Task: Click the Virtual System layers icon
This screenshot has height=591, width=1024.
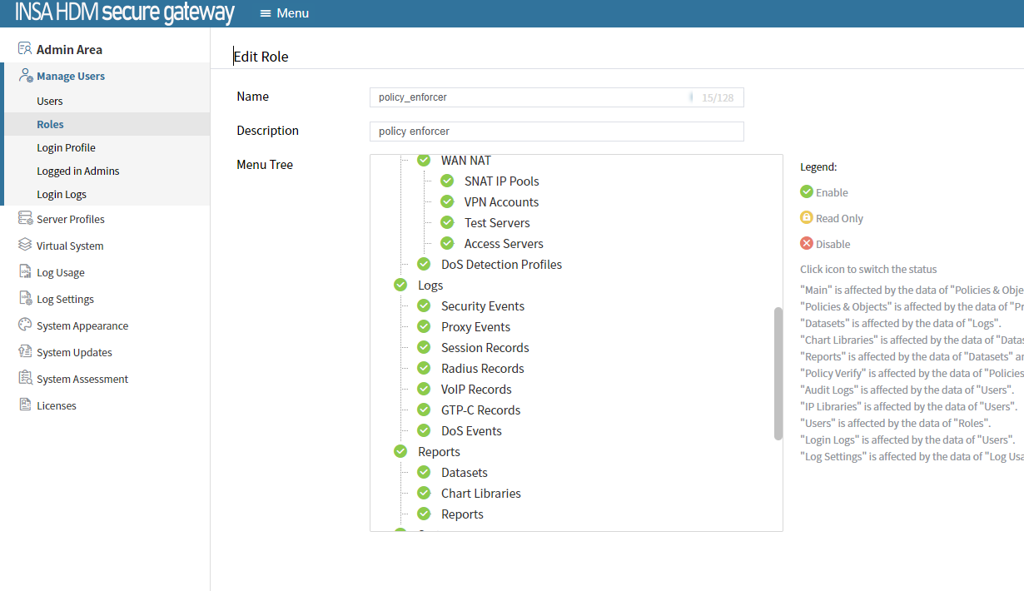Action: coord(25,246)
